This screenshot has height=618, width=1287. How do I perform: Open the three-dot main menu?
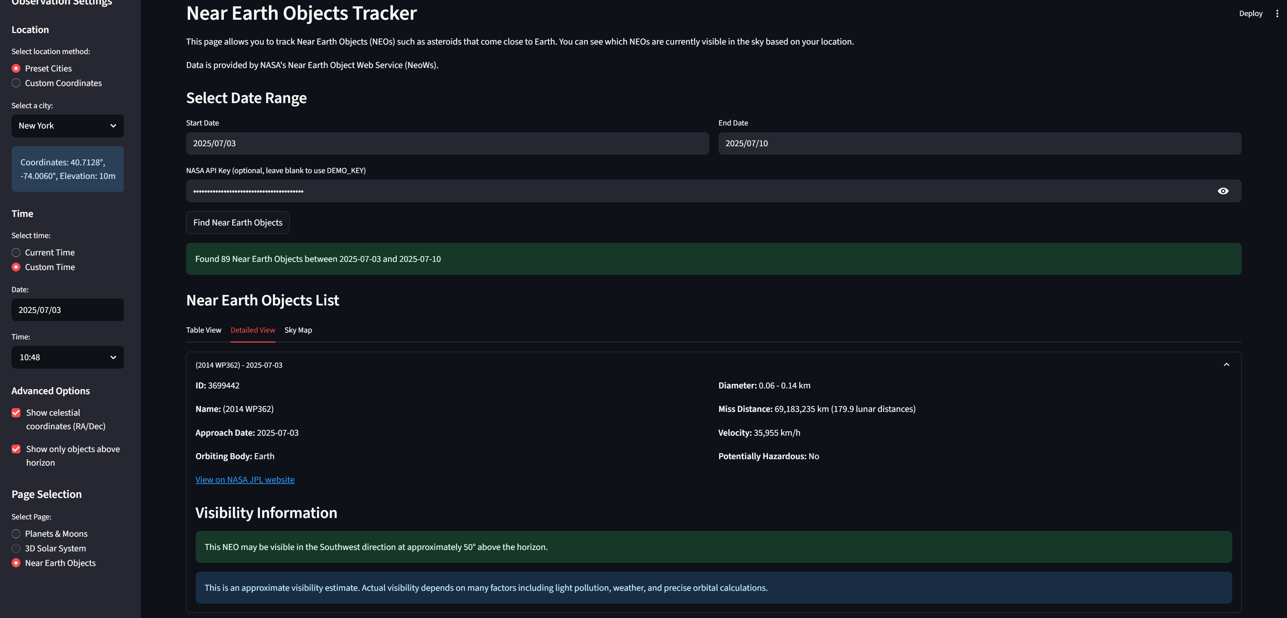[x=1277, y=14]
